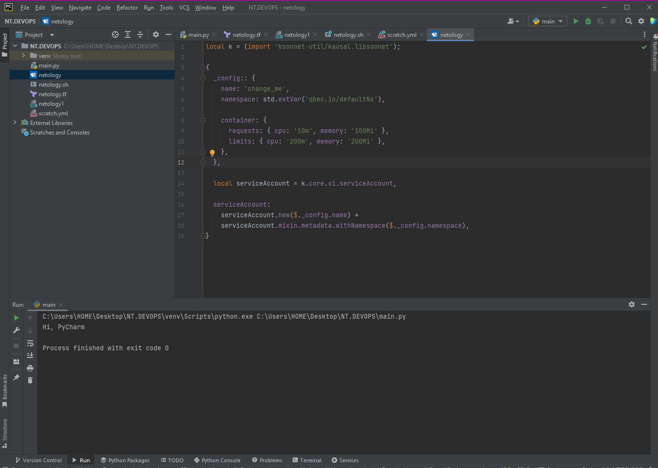658x468 pixels.
Task: Open the Terminal tool window
Action: [307, 460]
